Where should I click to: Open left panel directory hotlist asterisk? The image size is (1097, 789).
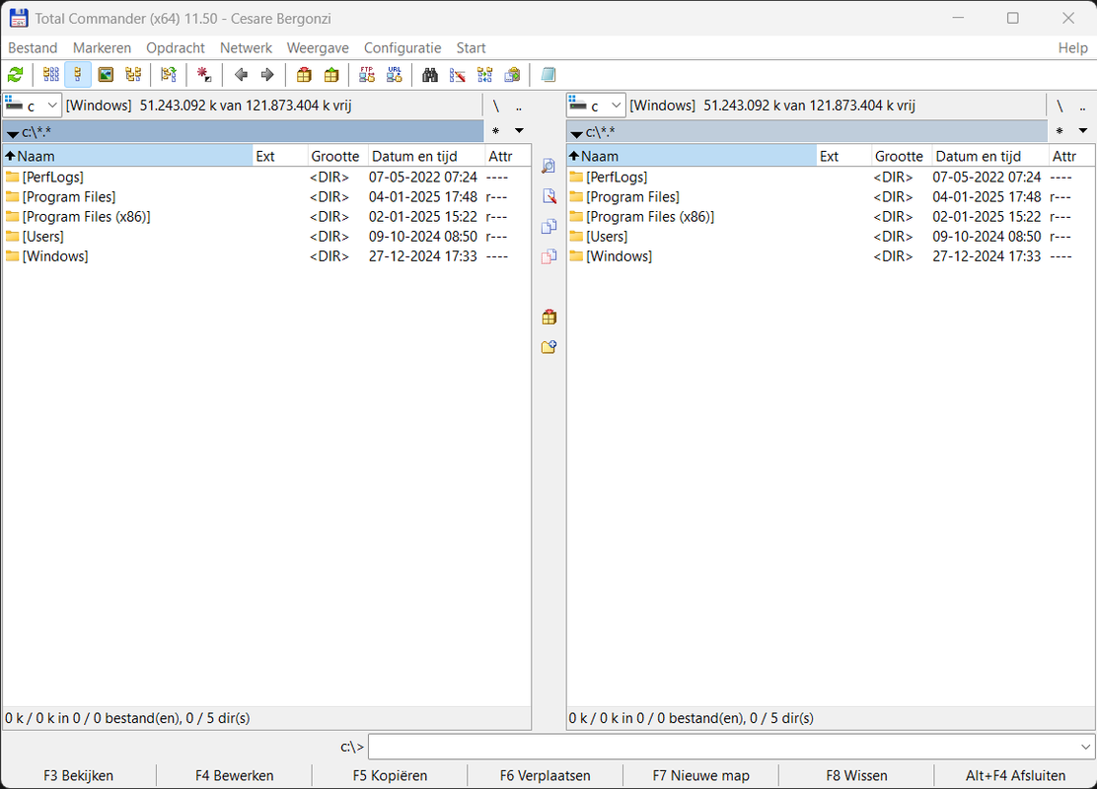[x=495, y=131]
